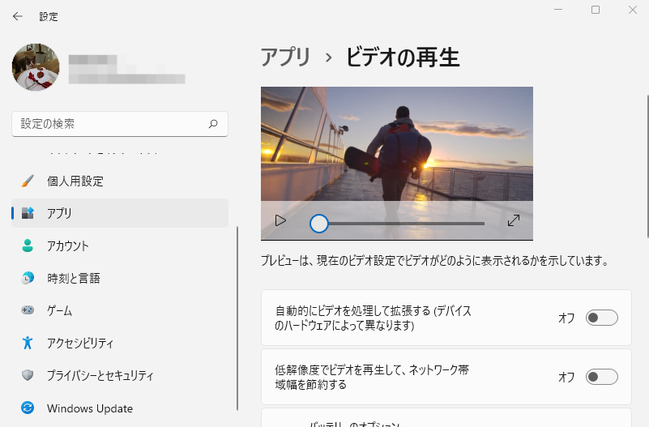Open Windows Update in the sidebar

click(x=120, y=408)
